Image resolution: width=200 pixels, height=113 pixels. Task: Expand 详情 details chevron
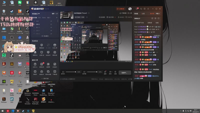pyautogui.click(x=158, y=14)
